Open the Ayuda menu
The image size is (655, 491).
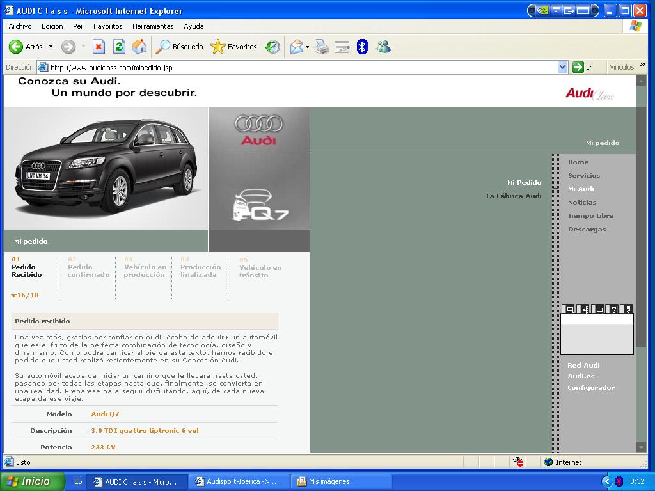(x=194, y=26)
